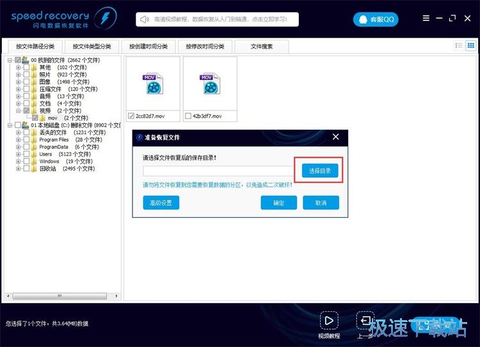480x347 pixels.
Task: Check the 其他 folder checkbox
Action: [27, 67]
